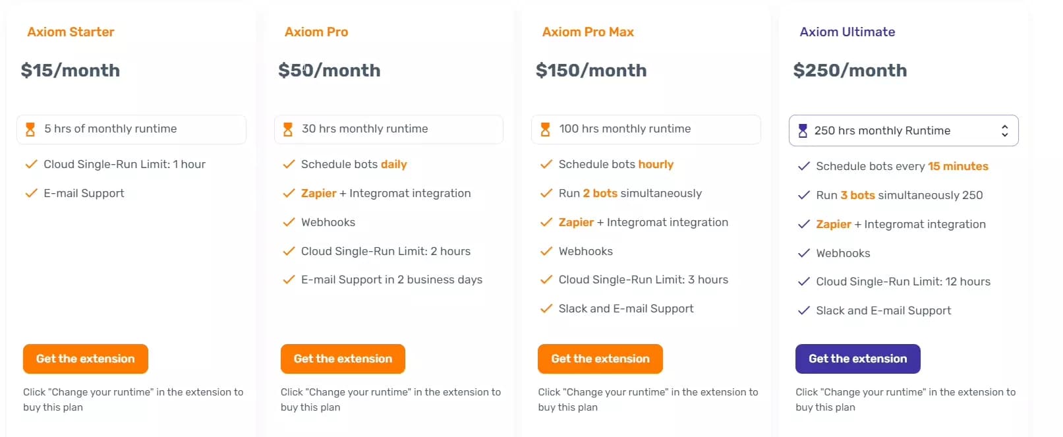Open the 250 hrs monthly Runtime dropdown
Image resolution: width=1063 pixels, height=437 pixels.
coord(903,131)
